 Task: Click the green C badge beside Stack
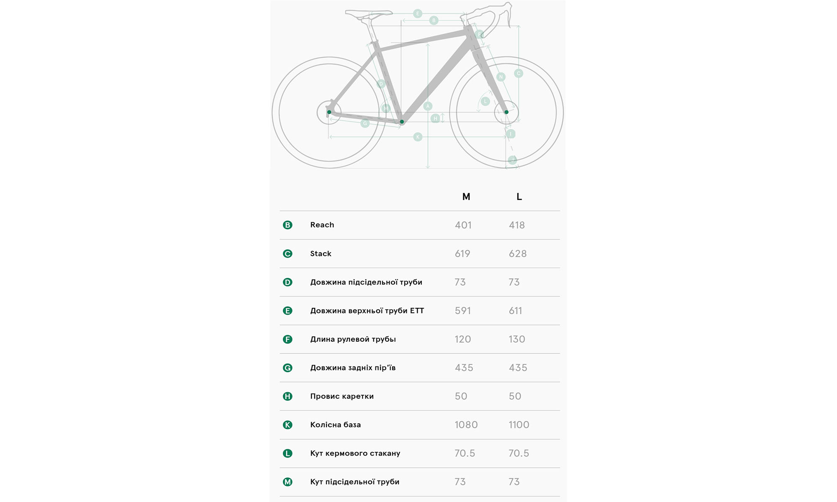click(x=288, y=254)
